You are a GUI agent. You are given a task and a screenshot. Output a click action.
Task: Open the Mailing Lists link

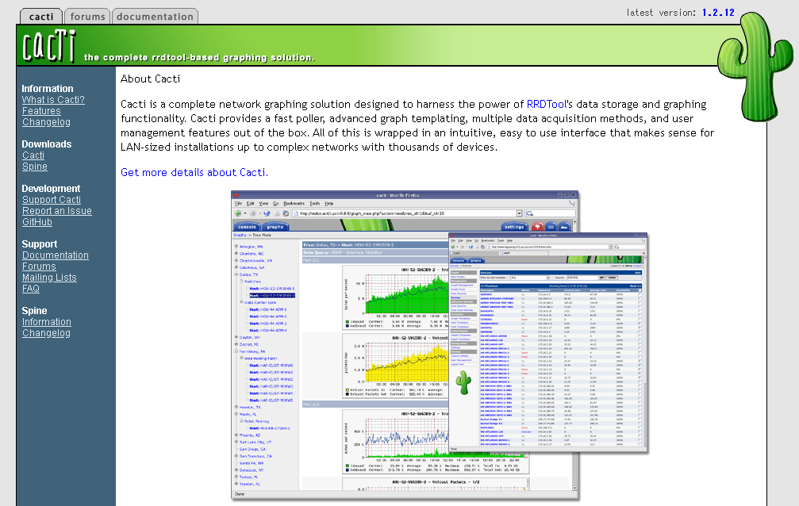[49, 278]
